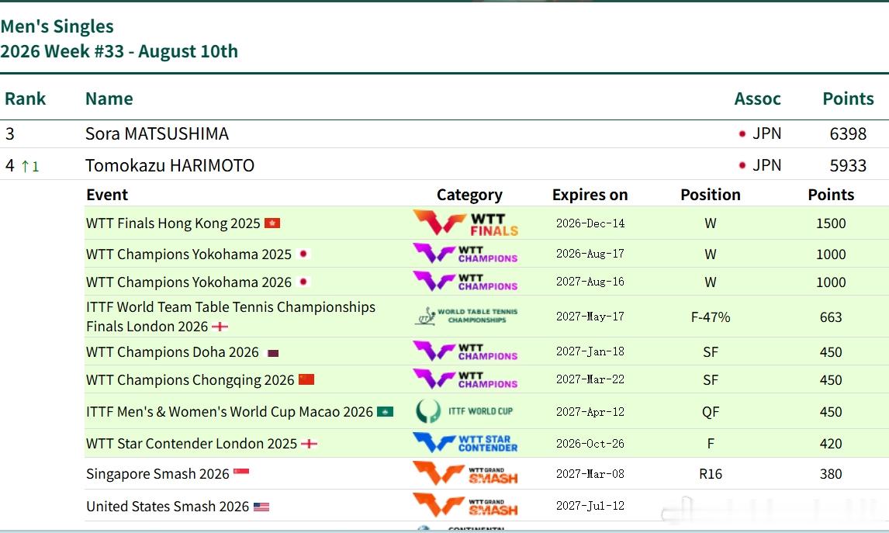Click Japan flag dot in Tomokazu HARIMOTO row
Viewport: 889px width, 533px height.
(742, 165)
